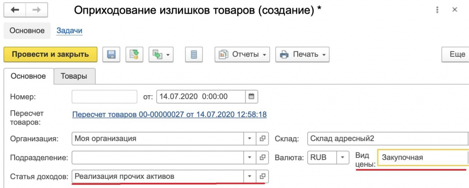Open the Печать dropdown menu
Screen dimensions: 469x188
coord(302,54)
